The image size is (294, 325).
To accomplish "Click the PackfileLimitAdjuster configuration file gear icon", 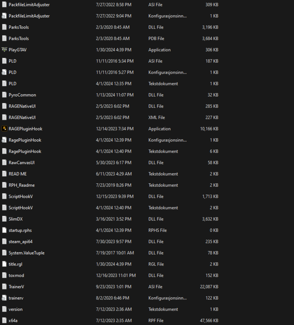I will click(4, 16).
